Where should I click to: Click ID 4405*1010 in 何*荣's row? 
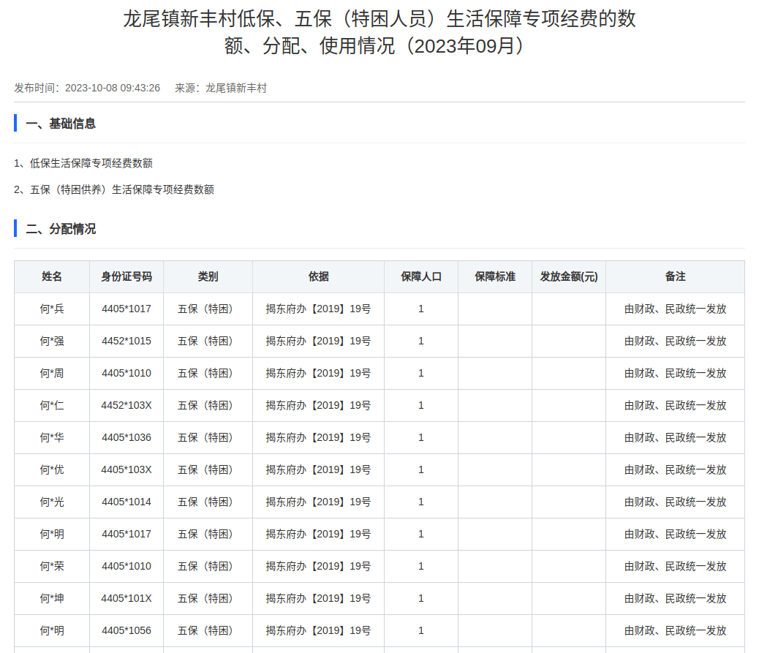tap(126, 567)
